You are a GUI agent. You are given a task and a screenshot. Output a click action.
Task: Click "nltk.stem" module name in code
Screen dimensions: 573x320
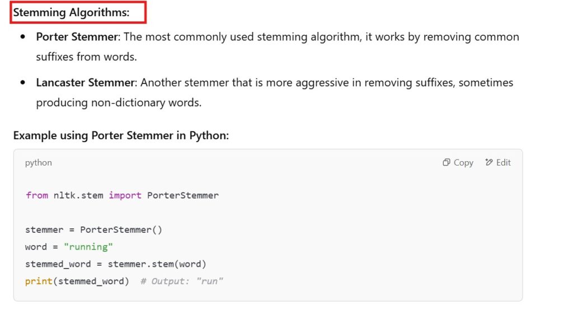click(x=78, y=195)
